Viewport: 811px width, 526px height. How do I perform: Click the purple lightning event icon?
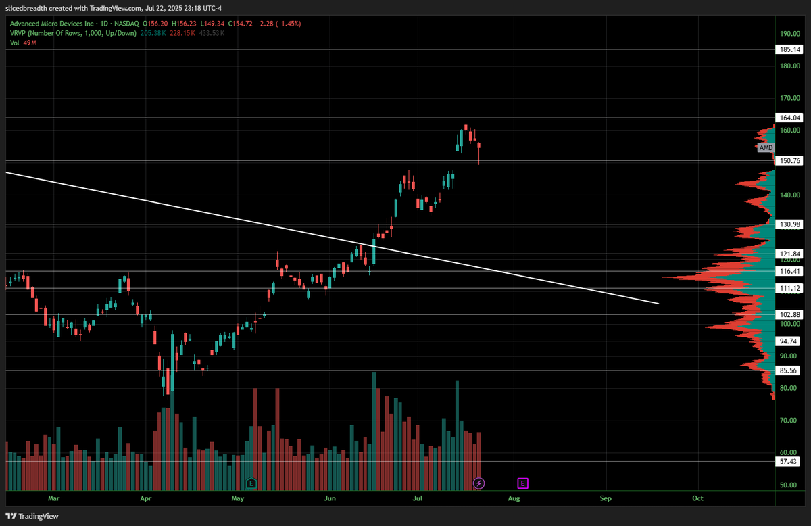[479, 483]
